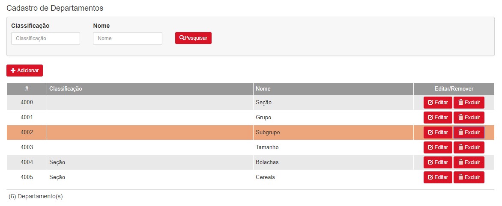The height and width of the screenshot is (206, 502).
Task: Focus the Nome search input
Action: [127, 38]
